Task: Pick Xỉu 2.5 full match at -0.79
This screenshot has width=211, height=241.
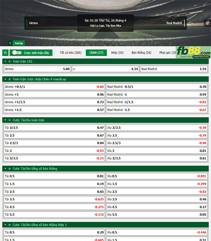Action: (157, 135)
